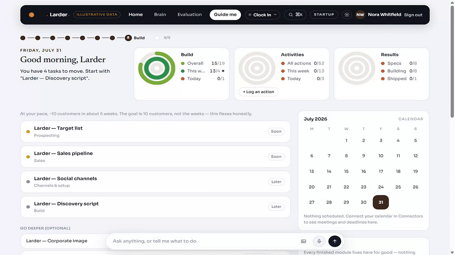Select July 24 on the calendar
Viewport: 455px width, 255px height.
coord(381,187)
